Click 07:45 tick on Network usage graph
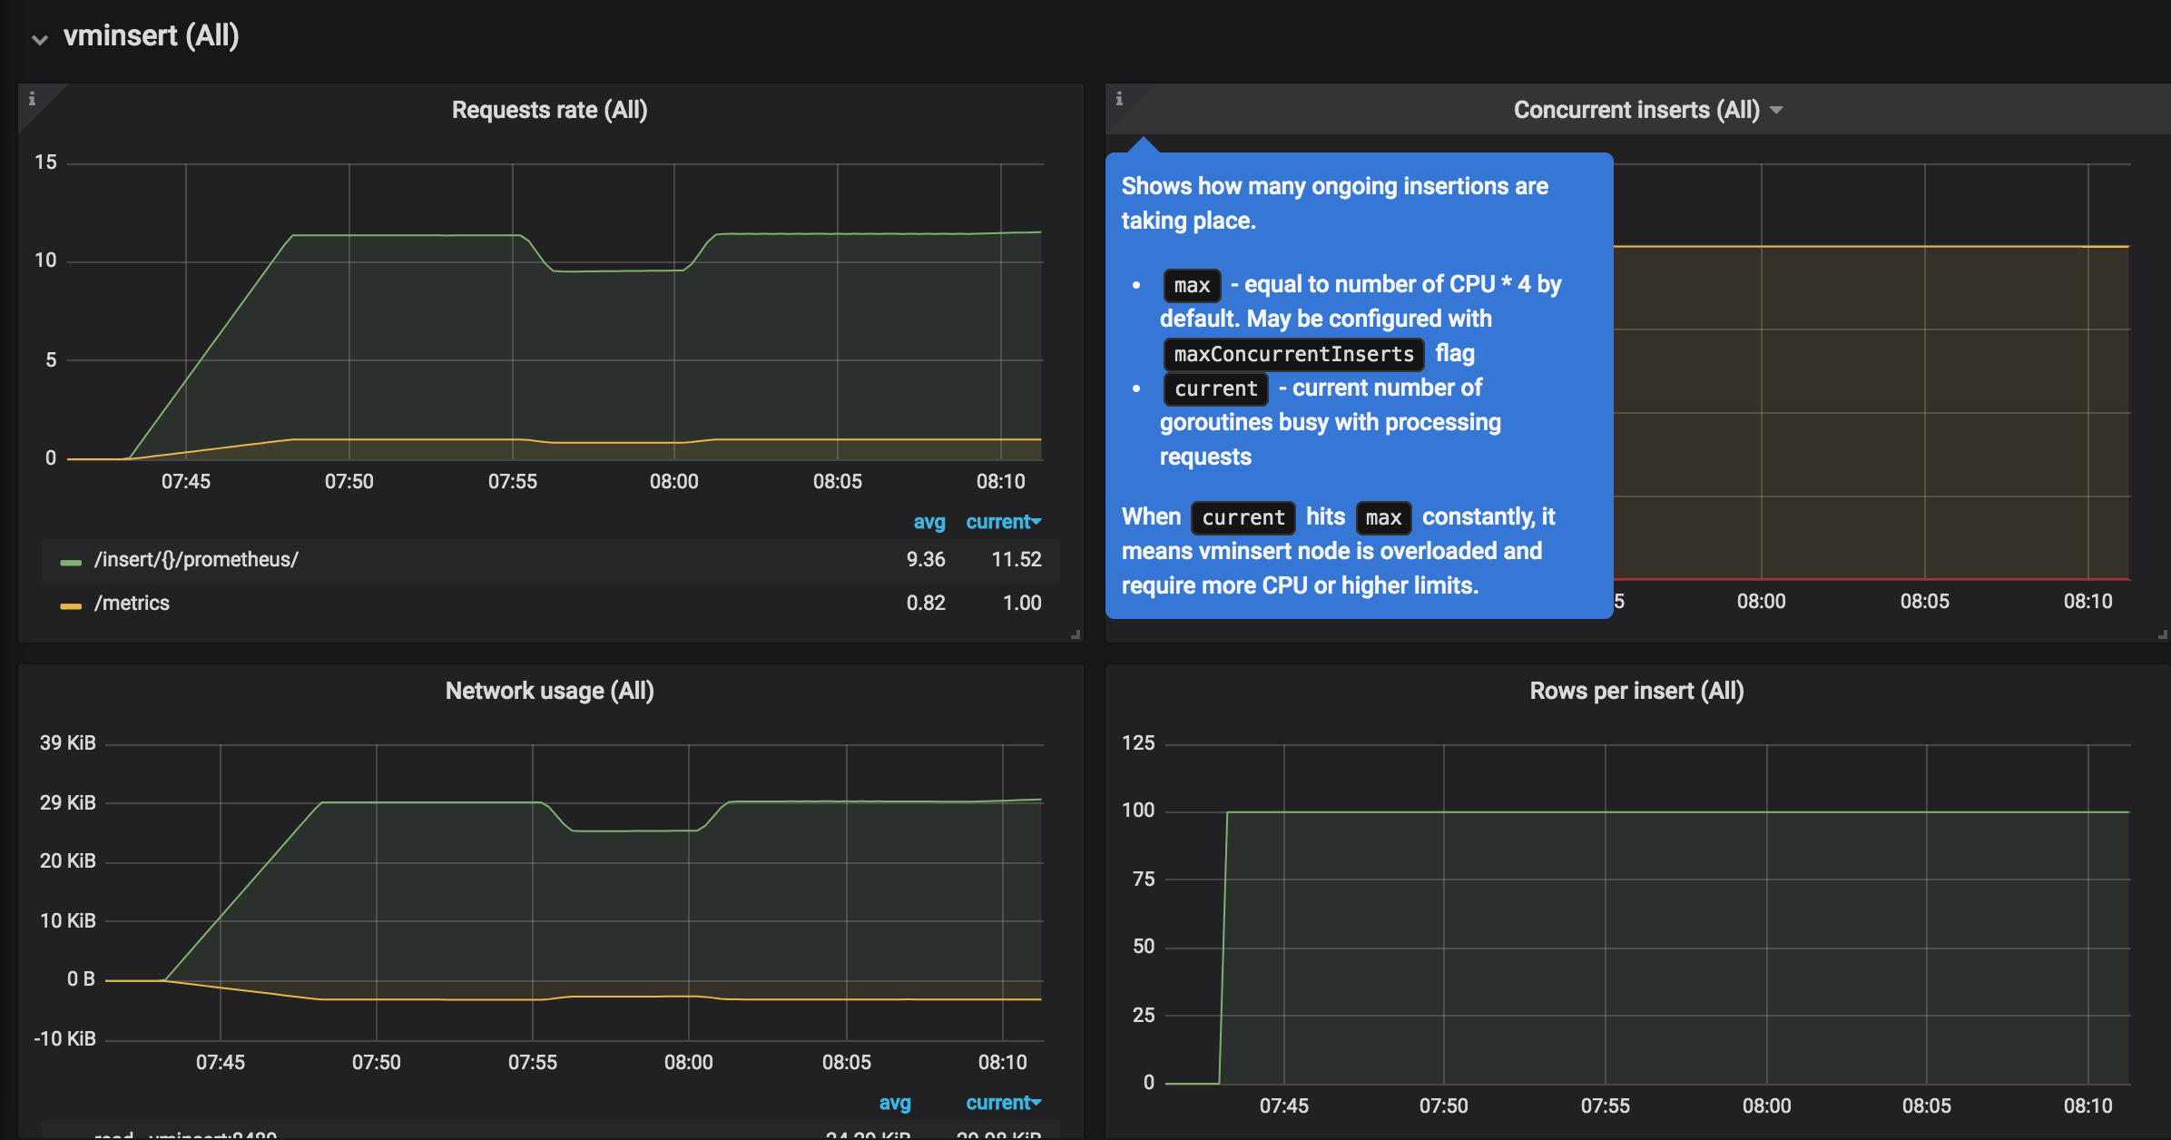 [221, 1062]
